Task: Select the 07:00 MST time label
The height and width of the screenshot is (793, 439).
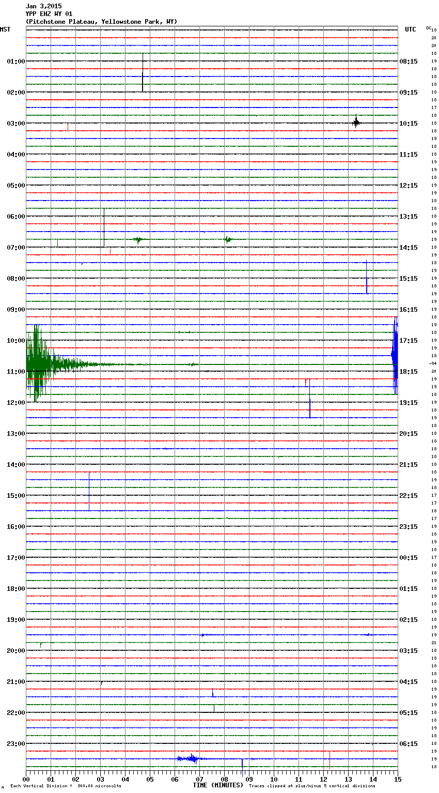Action: pos(16,248)
